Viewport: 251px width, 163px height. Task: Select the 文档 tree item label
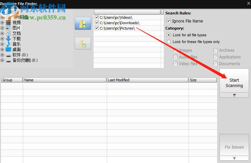click(x=17, y=33)
